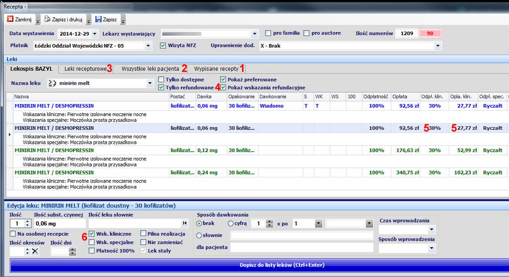Sort by the Opłata column header

[x=405, y=97]
